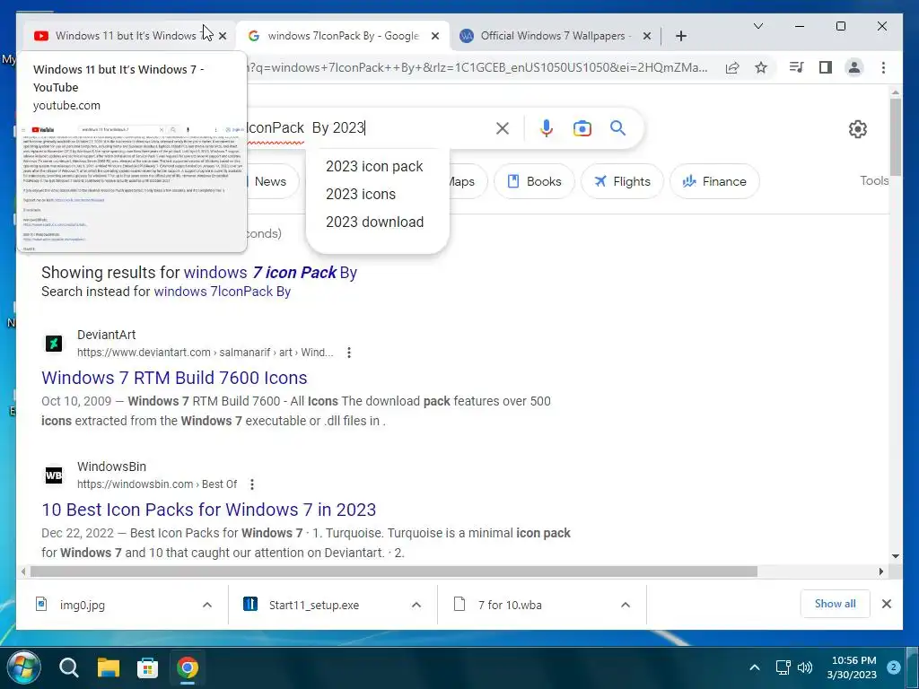Click the share page icon in address bar
This screenshot has width=919, height=689.
[732, 68]
